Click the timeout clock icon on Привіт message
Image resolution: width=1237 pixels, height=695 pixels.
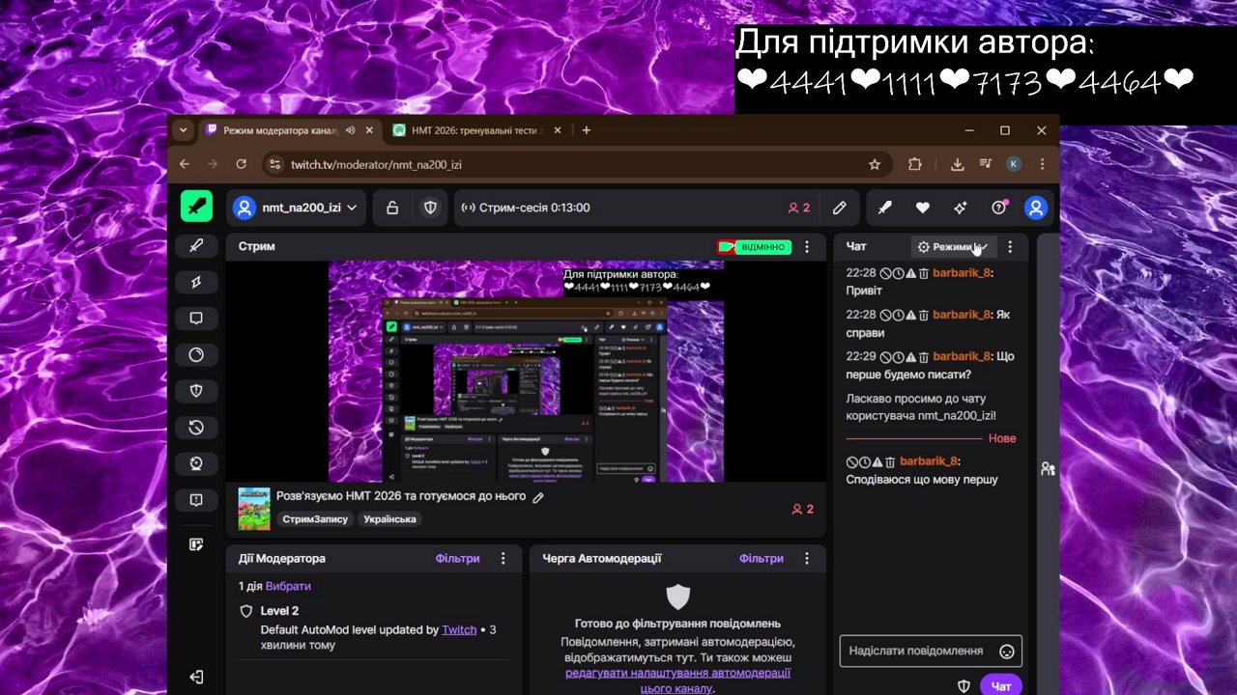(898, 273)
